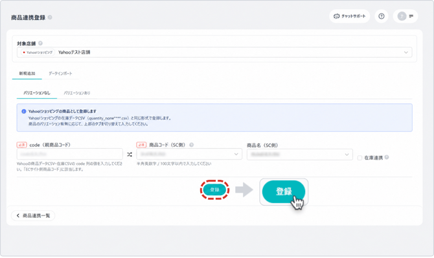Image resolution: width=434 pixels, height=258 pixels.
Task: Click the help icon beside 在庫連携
Action: (387, 157)
